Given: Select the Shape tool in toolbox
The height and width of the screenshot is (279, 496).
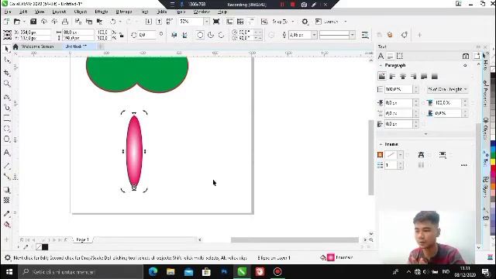Looking at the screenshot, I should click(7, 60).
